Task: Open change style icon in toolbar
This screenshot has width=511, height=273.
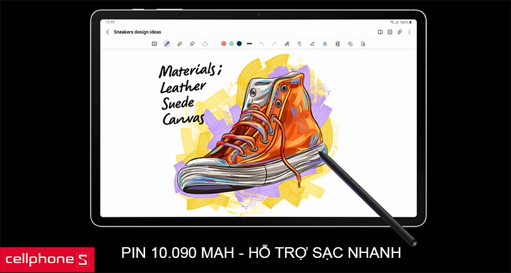Action: tap(350, 43)
